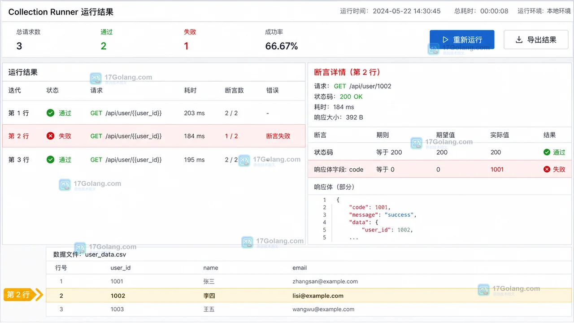Click the 总请求数 value 3
This screenshot has width=574, height=323.
click(19, 46)
